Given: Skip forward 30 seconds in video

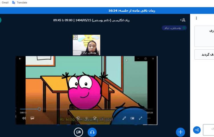Looking at the screenshot, I should 94,118.
